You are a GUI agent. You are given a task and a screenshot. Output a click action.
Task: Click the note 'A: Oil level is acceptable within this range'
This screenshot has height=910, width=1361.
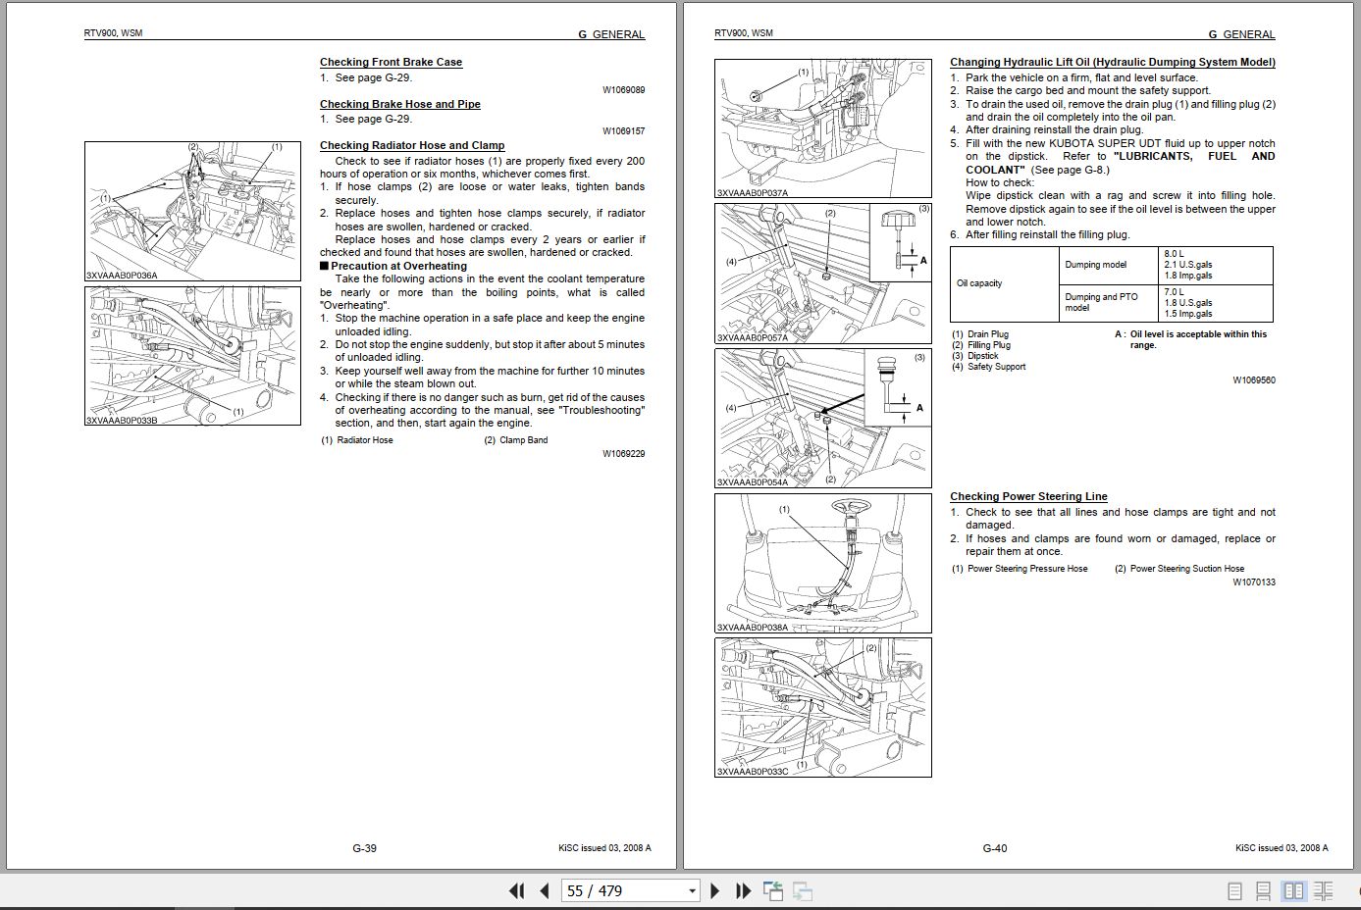tap(1191, 339)
